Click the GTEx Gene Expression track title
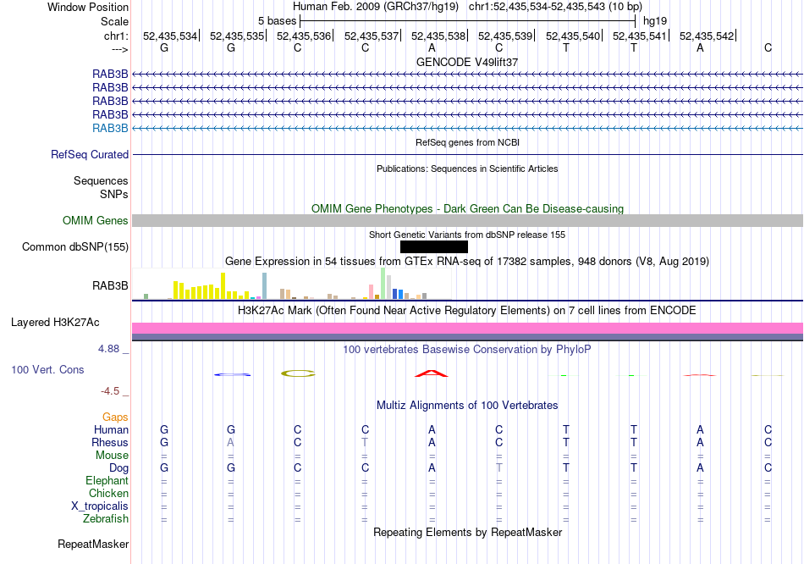This screenshot has height=564, width=804. (x=467, y=261)
